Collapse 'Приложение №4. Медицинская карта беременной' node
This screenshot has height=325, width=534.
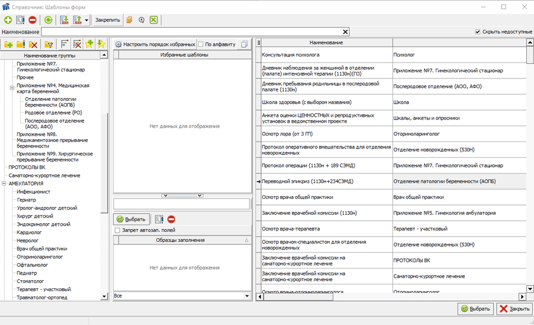[12, 88]
